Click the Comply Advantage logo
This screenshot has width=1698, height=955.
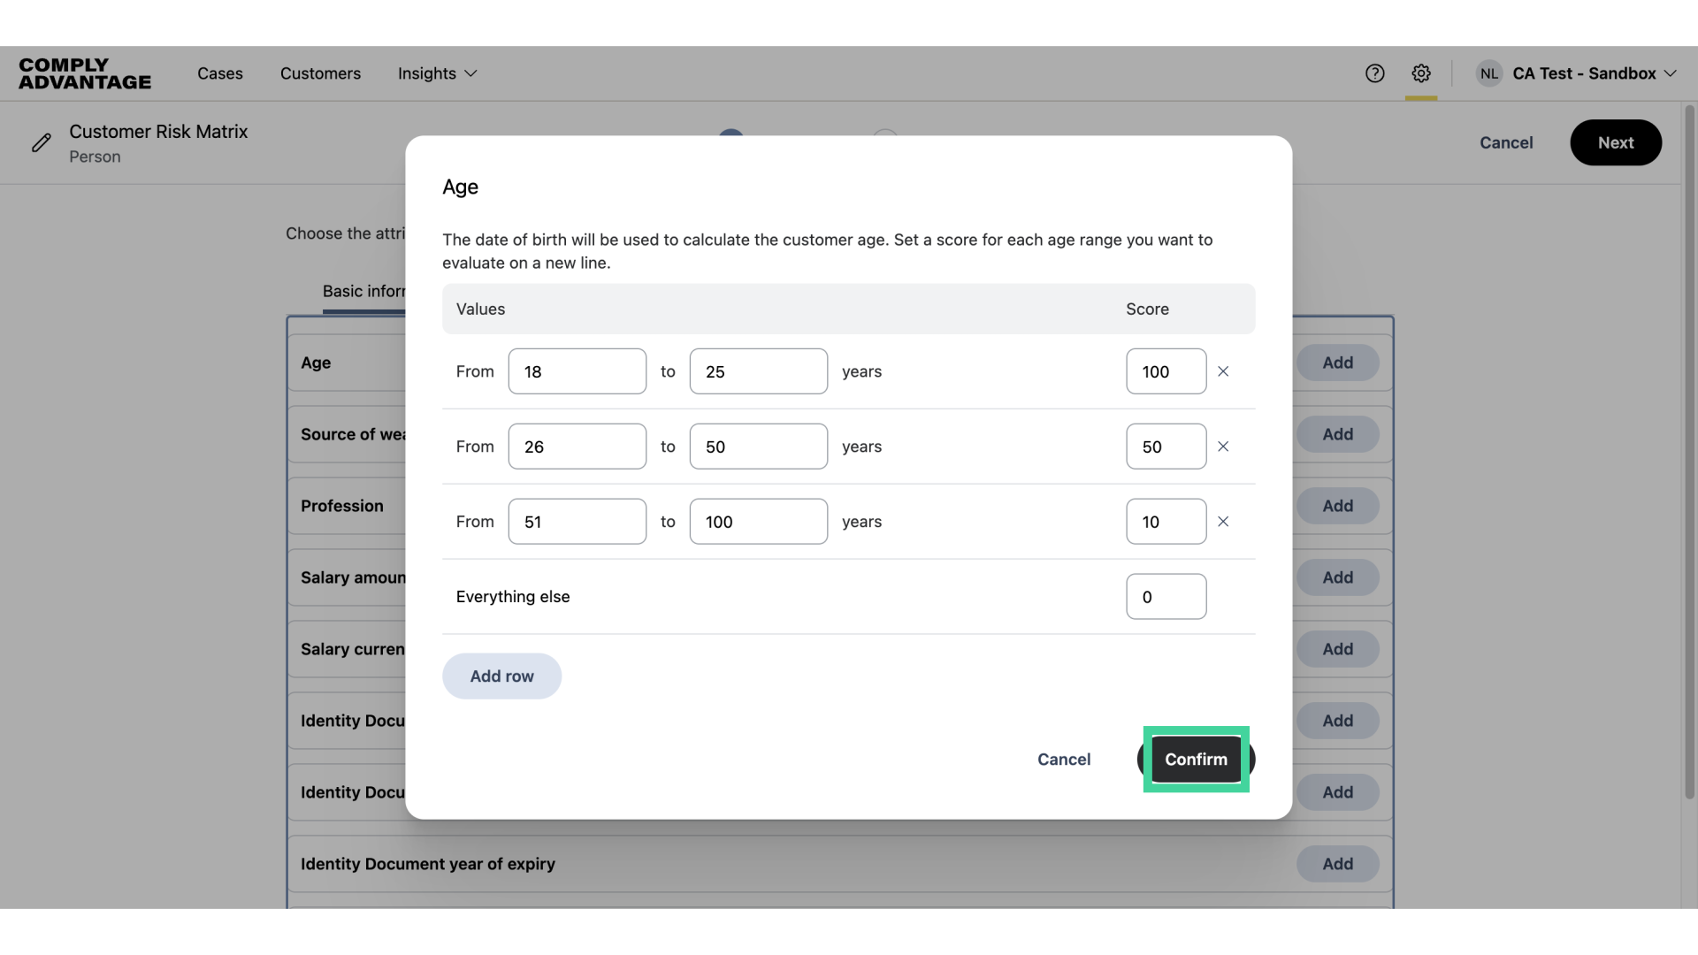(85, 73)
